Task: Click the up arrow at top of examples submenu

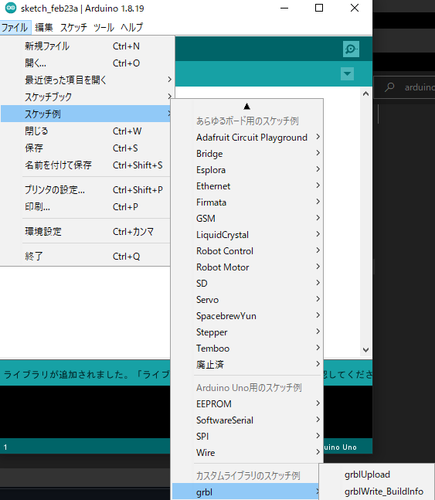Action: (246, 107)
